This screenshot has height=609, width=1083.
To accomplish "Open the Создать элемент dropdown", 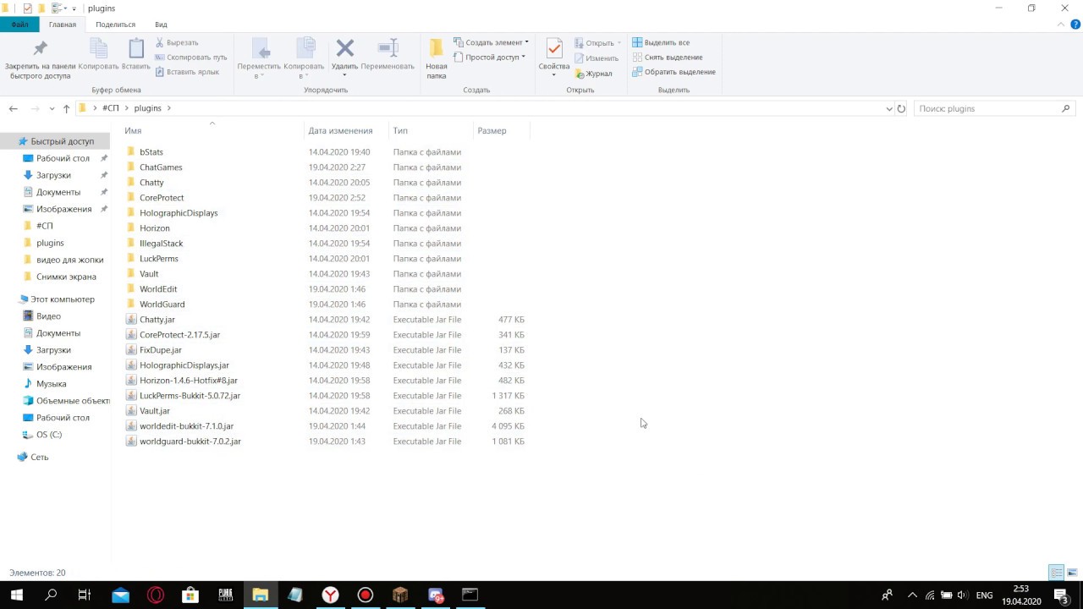I will pyautogui.click(x=491, y=42).
